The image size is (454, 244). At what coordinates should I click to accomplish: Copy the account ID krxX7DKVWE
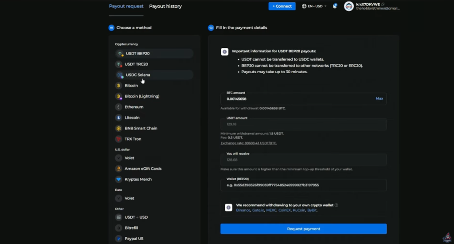tap(383, 4)
